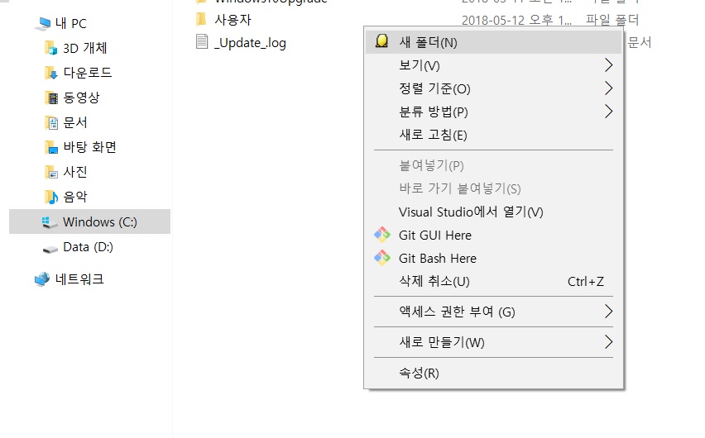705x438 pixels.
Task: Click the Data (D:) drive icon
Action: pos(50,248)
